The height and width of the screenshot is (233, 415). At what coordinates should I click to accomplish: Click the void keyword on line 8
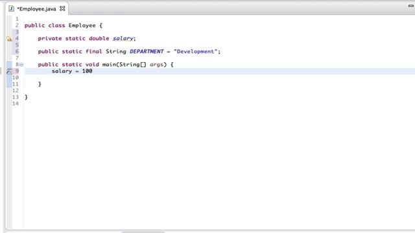[x=92, y=65]
